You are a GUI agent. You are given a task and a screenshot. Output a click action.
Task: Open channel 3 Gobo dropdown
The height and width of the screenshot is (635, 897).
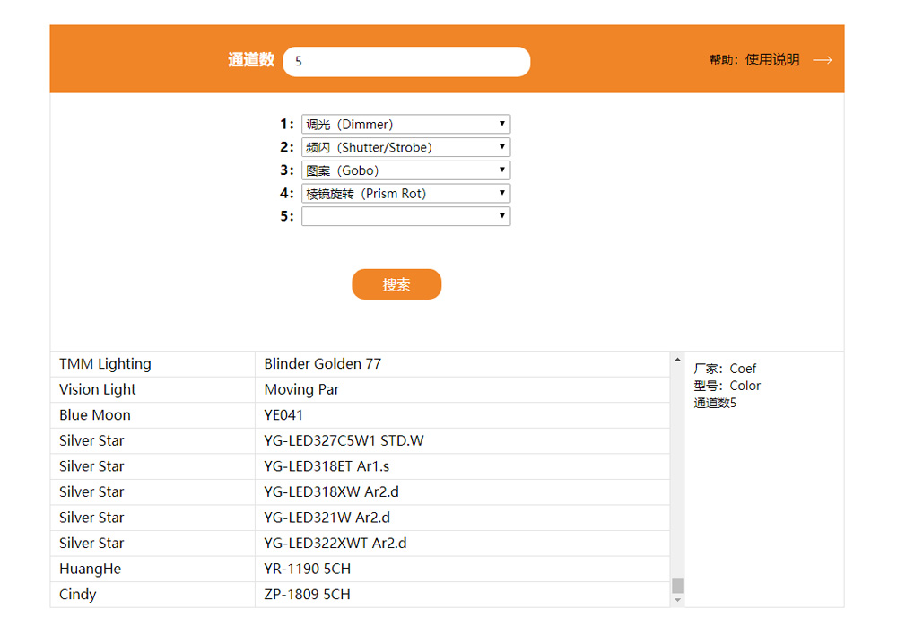405,170
